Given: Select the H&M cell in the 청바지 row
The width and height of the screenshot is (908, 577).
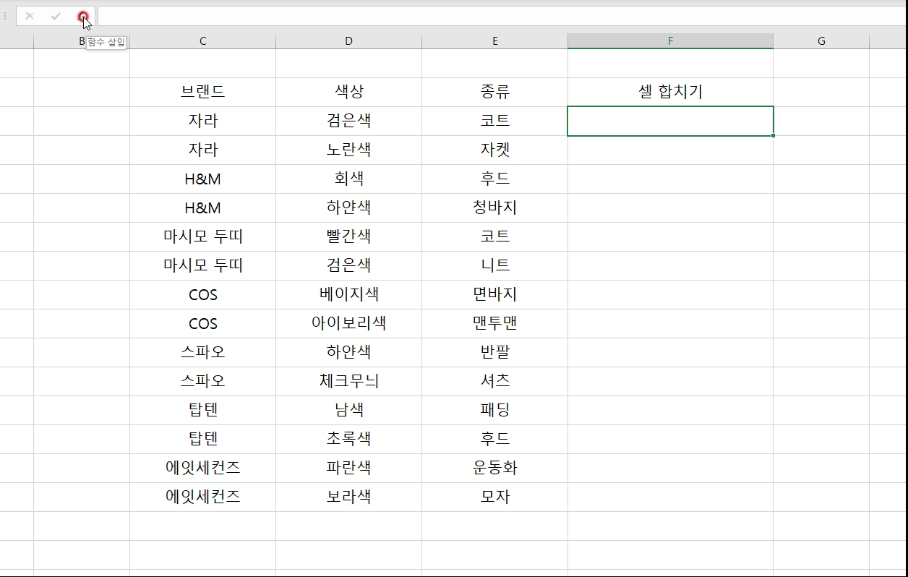Looking at the screenshot, I should (x=203, y=208).
